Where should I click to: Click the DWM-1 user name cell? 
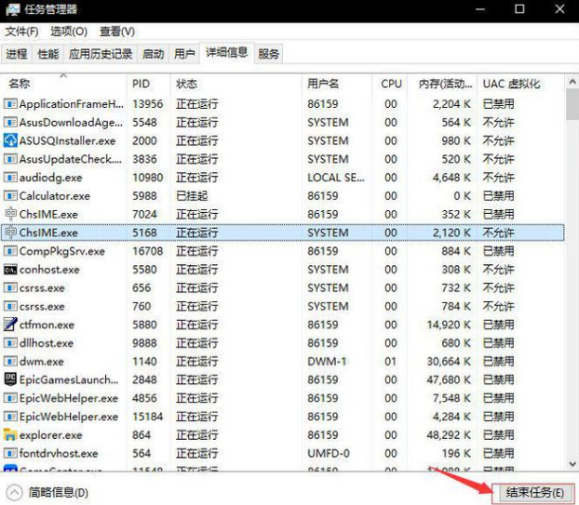(x=327, y=362)
